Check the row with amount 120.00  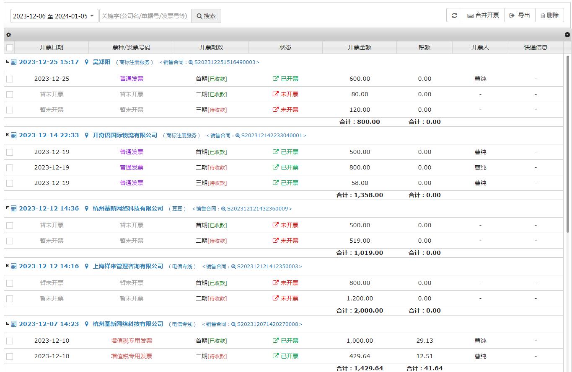[10, 110]
